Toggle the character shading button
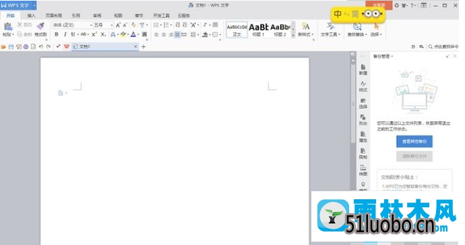The width and height of the screenshot is (465, 245). click(x=144, y=34)
